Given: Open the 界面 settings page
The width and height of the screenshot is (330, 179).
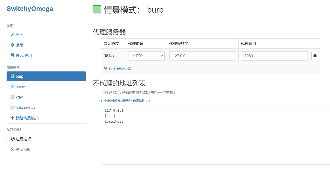Looking at the screenshot, I should click(x=46, y=35).
